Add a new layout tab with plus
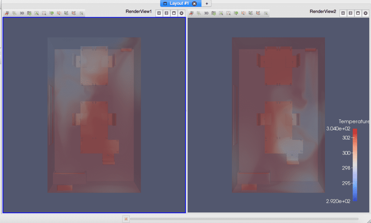The image size is (371, 223). pyautogui.click(x=207, y=3)
